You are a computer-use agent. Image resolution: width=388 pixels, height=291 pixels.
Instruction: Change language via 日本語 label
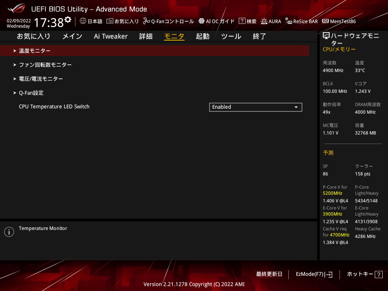coord(95,21)
